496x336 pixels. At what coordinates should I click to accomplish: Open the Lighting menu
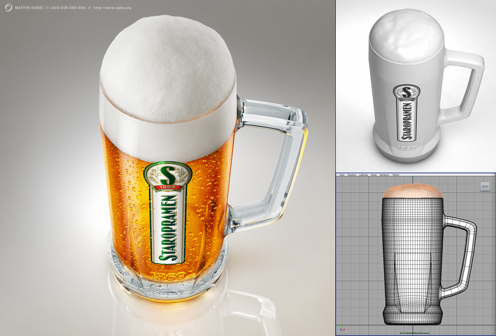coord(363,175)
